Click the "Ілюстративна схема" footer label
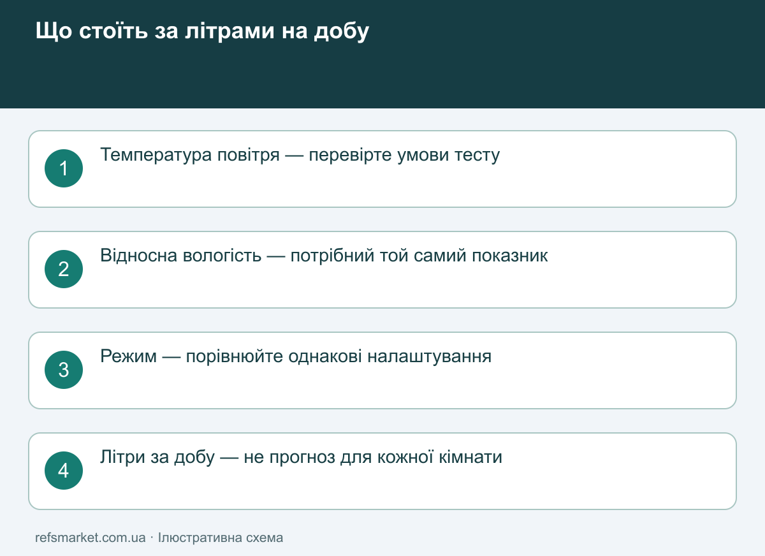This screenshot has height=556, width=765. point(221,538)
